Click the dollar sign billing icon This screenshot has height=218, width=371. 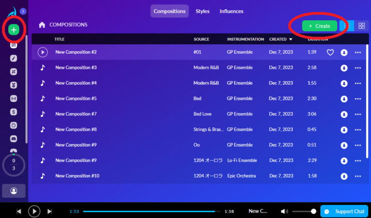14,111
